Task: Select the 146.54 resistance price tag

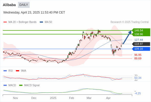Action: pyautogui.click(x=141, y=30)
